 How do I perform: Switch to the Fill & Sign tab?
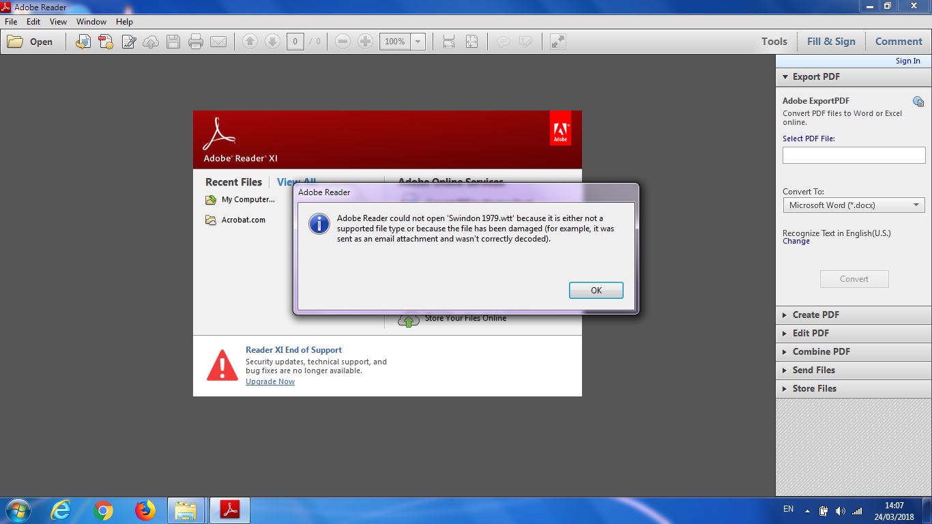click(x=831, y=42)
